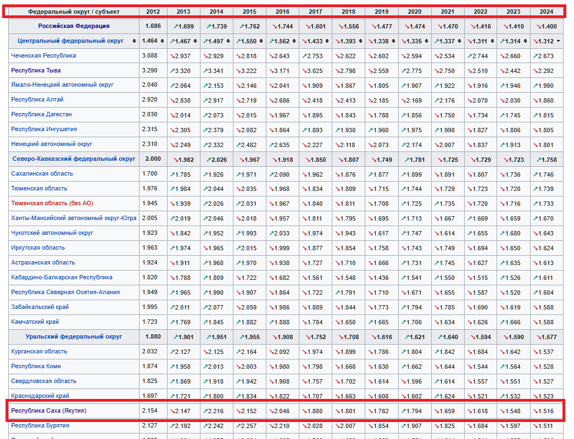Click the sort arrows next to 1.497
Image resolution: width=574 pixels, height=439 pixels.
(228, 41)
